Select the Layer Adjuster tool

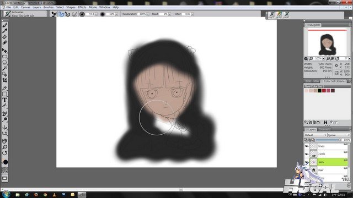coord(5,51)
